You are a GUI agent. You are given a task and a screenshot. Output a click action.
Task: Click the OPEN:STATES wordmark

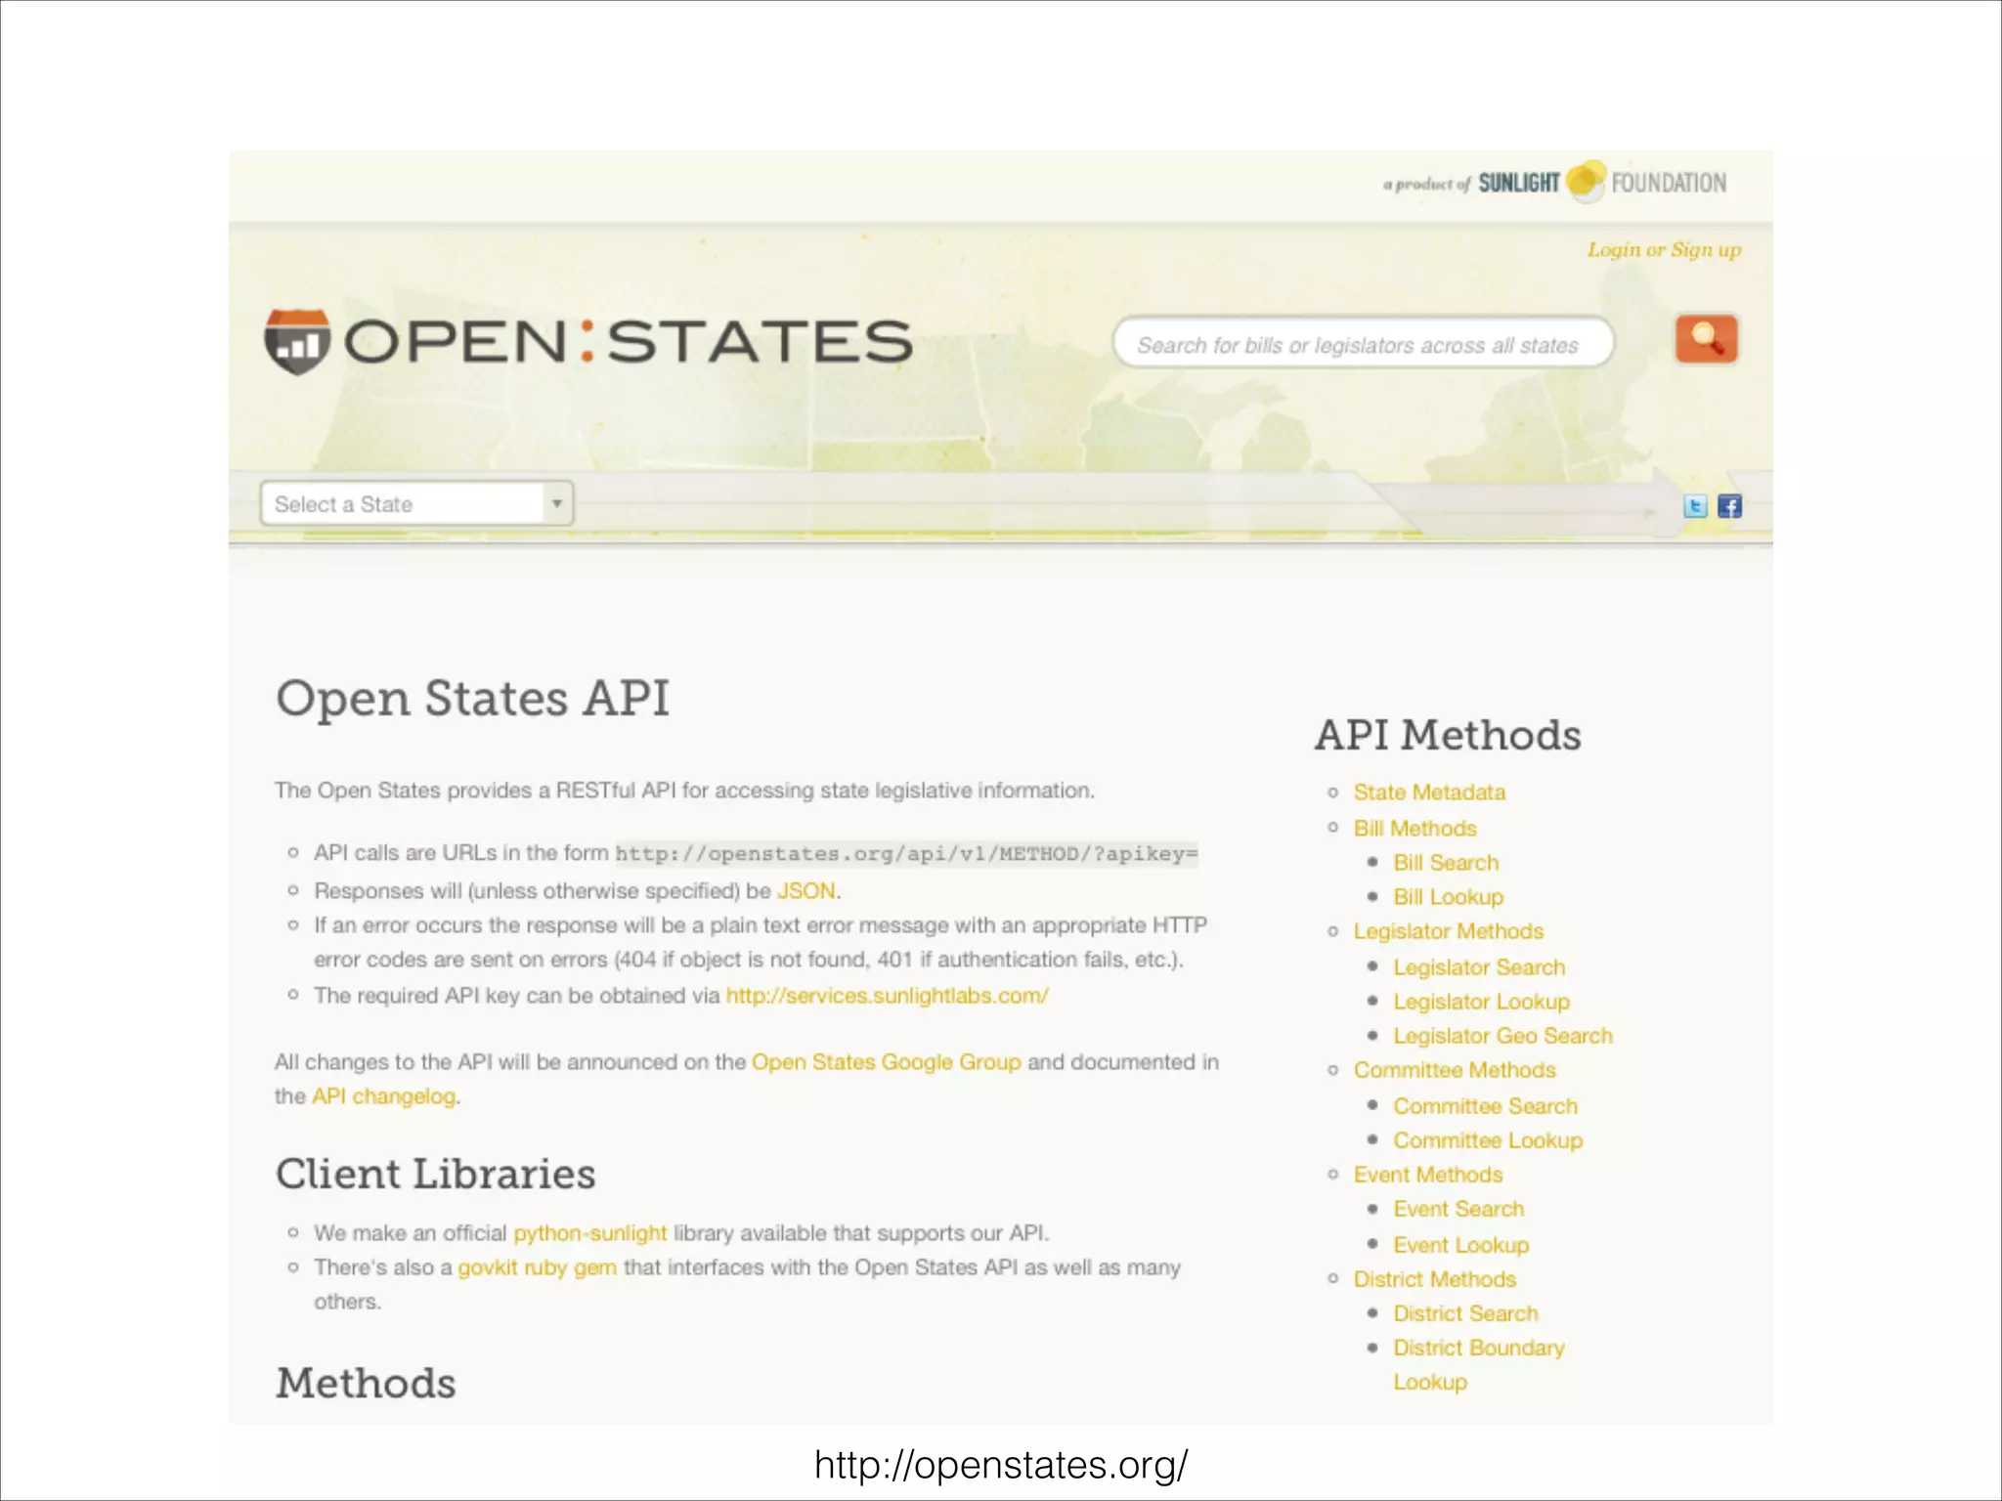628,341
